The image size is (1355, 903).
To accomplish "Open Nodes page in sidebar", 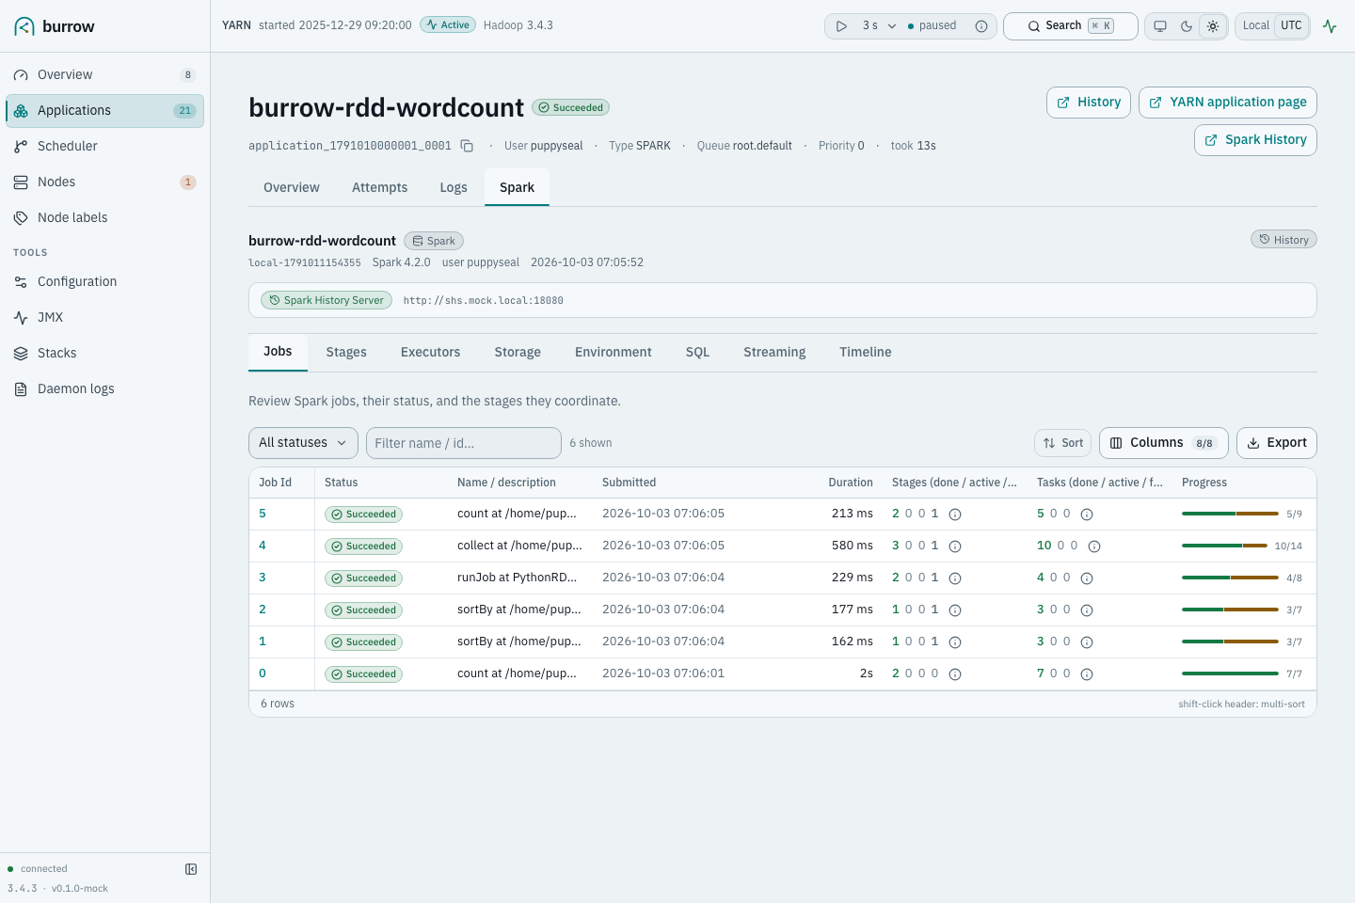I will 104,182.
